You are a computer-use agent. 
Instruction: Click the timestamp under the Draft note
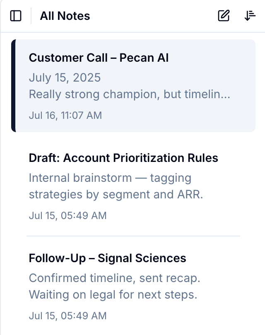[67, 215]
